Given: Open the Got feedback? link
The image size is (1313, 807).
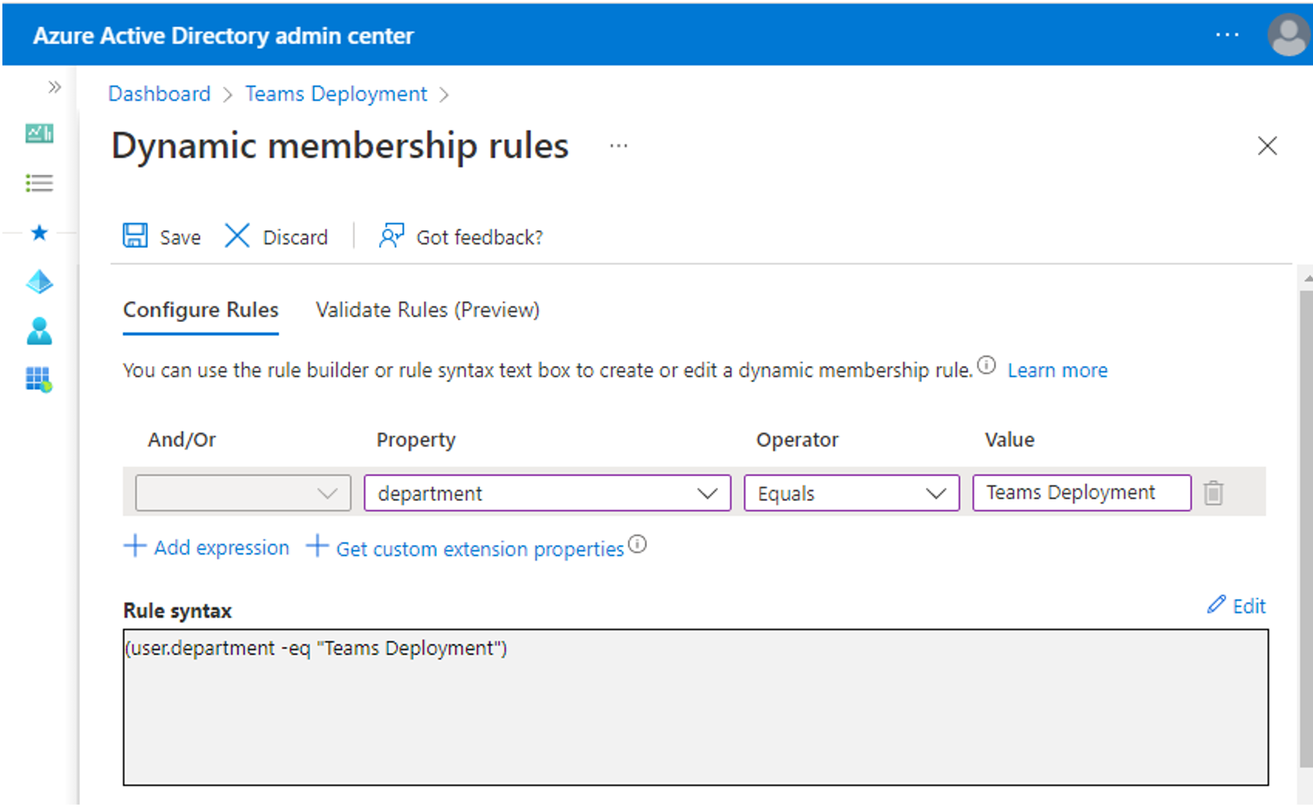Looking at the screenshot, I should point(461,237).
